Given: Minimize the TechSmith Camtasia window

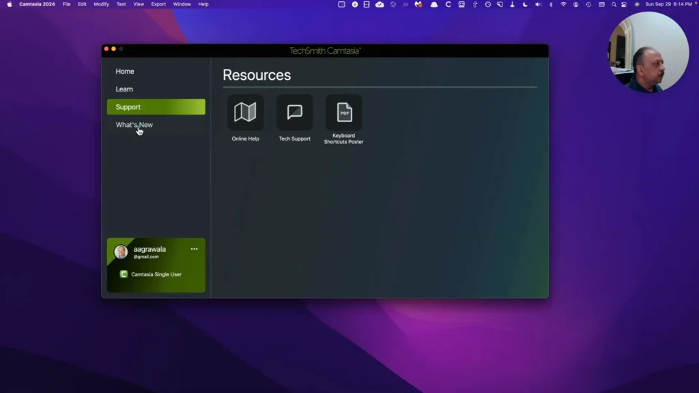Looking at the screenshot, I should [114, 48].
